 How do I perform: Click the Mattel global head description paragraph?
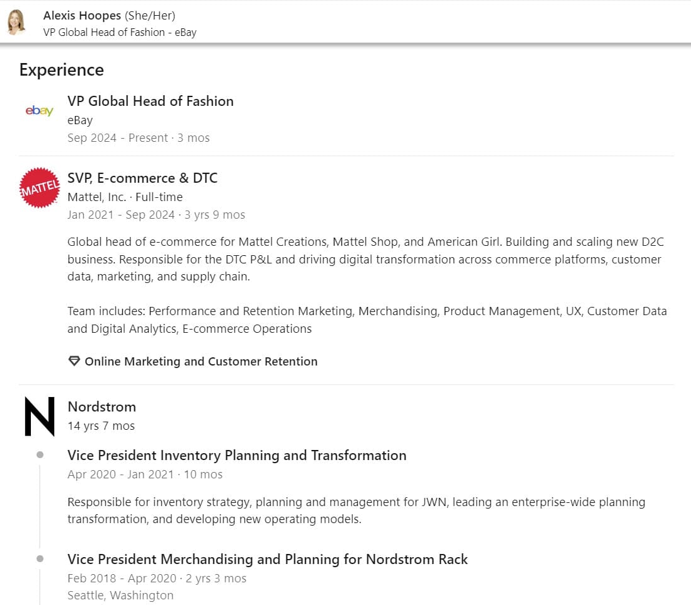point(367,259)
